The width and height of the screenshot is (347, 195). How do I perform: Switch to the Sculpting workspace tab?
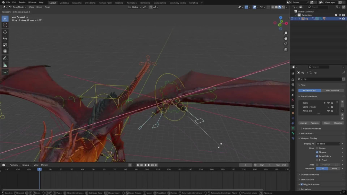(x=77, y=3)
